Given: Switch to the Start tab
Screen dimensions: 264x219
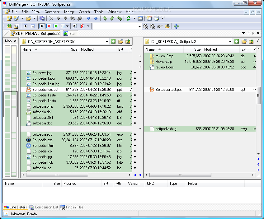Looking at the screenshot, I should click(x=70, y=34).
